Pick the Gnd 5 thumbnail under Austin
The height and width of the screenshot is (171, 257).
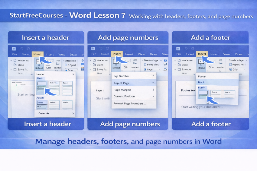pos(67,105)
